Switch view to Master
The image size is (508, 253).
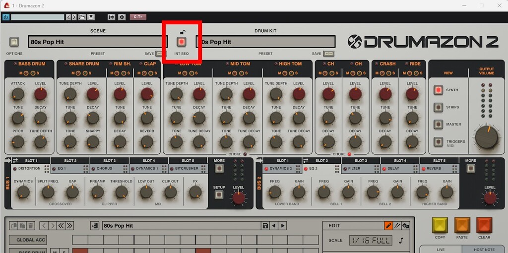point(439,125)
